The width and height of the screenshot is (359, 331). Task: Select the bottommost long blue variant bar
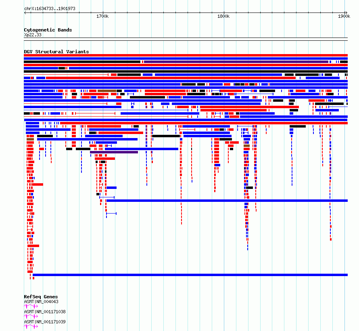point(190,275)
